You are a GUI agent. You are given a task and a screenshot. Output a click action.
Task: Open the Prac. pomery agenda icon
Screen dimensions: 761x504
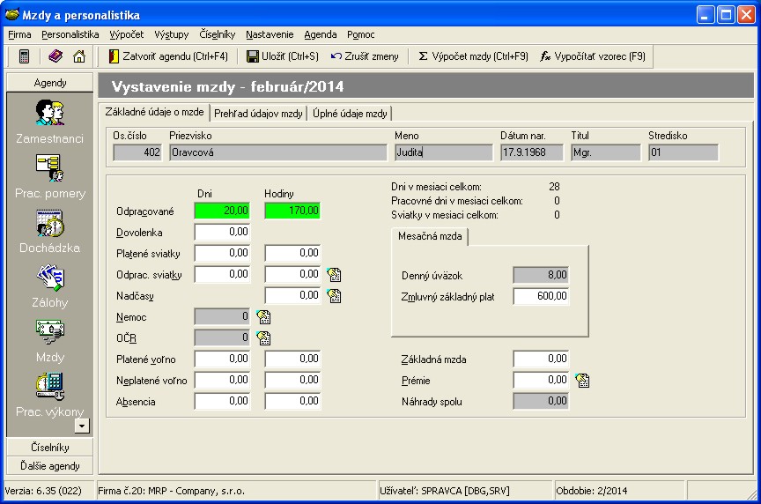click(49, 168)
